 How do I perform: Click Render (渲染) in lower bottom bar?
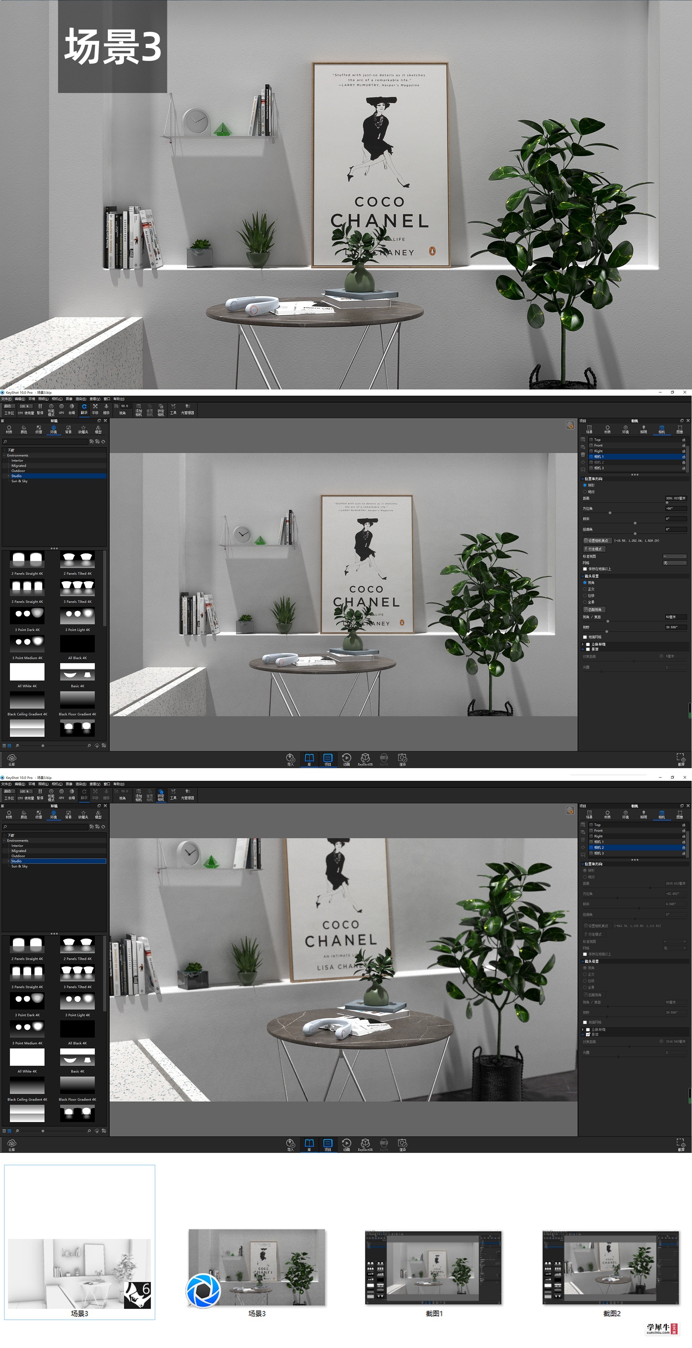[x=402, y=1145]
